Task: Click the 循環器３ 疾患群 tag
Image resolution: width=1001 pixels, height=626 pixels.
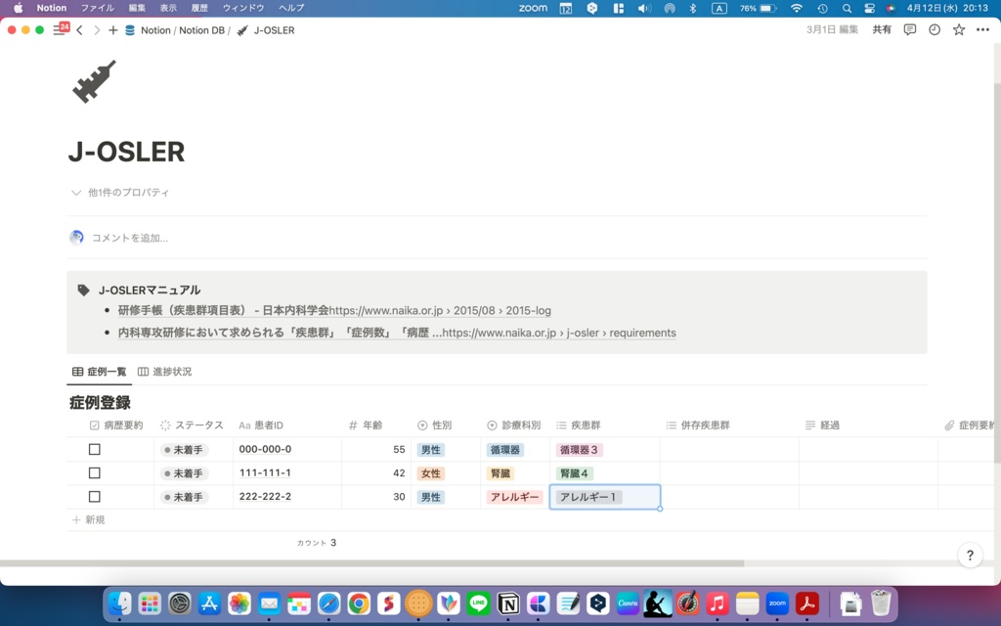Action: (579, 450)
